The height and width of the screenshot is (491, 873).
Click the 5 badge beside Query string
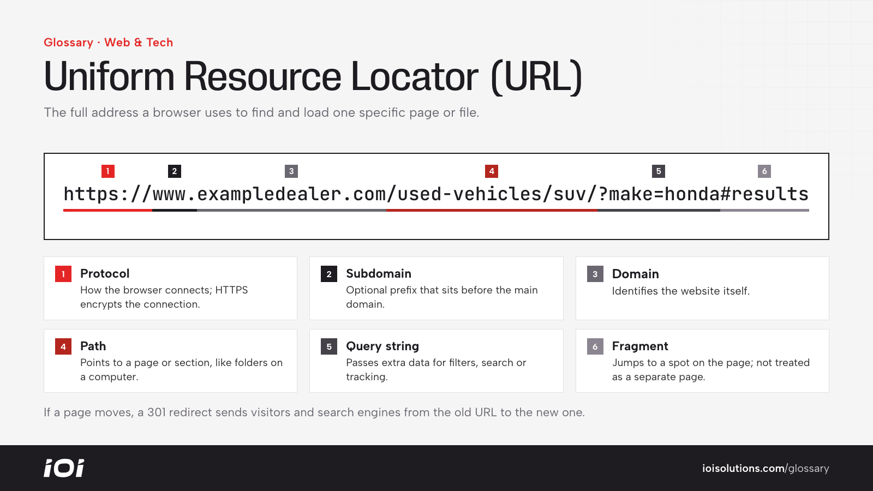tap(329, 346)
